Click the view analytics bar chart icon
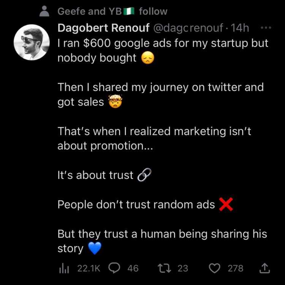285x285 pixels. click(x=64, y=269)
